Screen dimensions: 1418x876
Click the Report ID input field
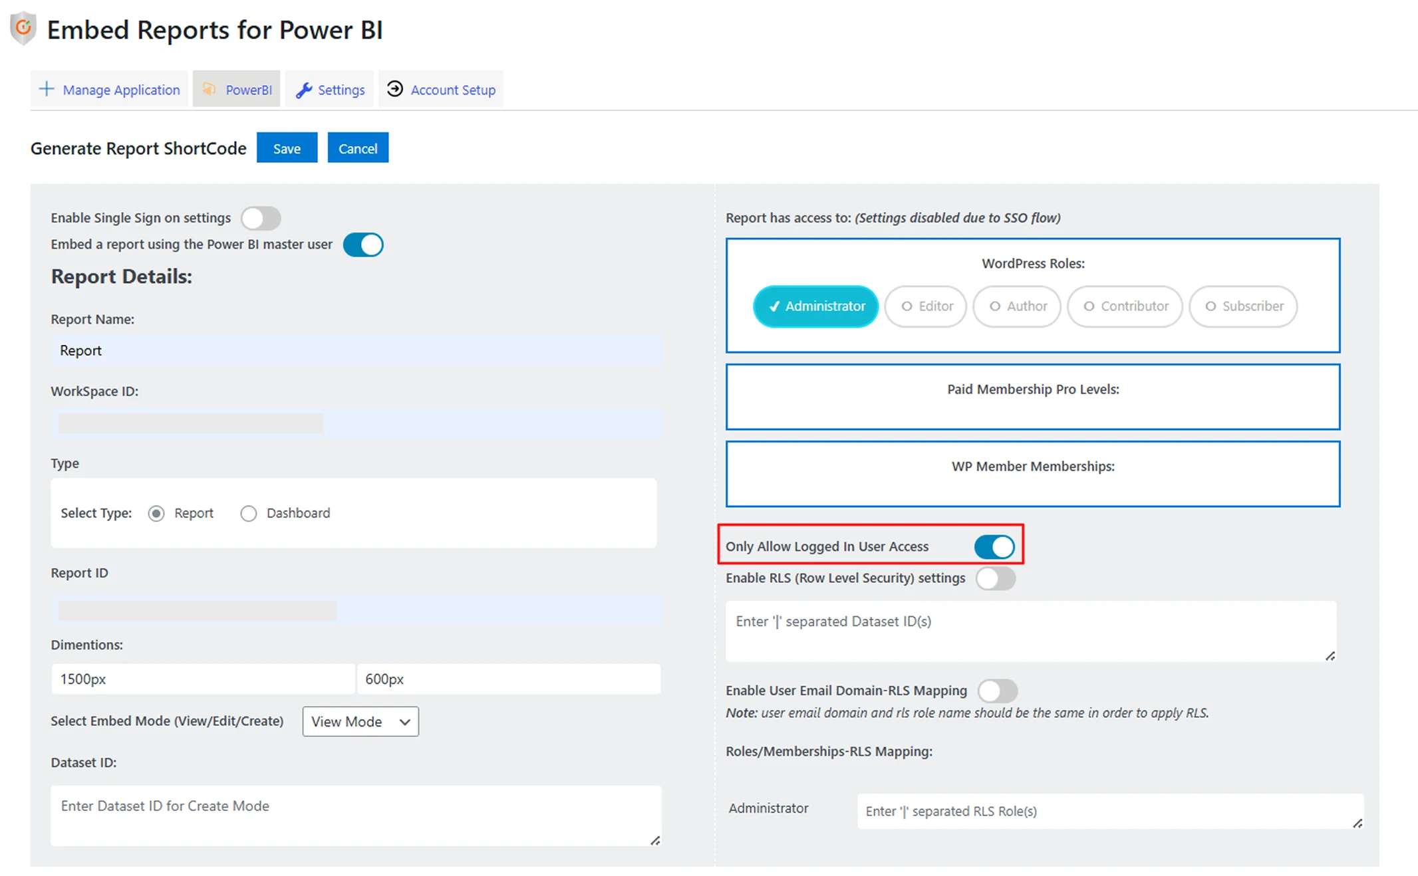[356, 610]
